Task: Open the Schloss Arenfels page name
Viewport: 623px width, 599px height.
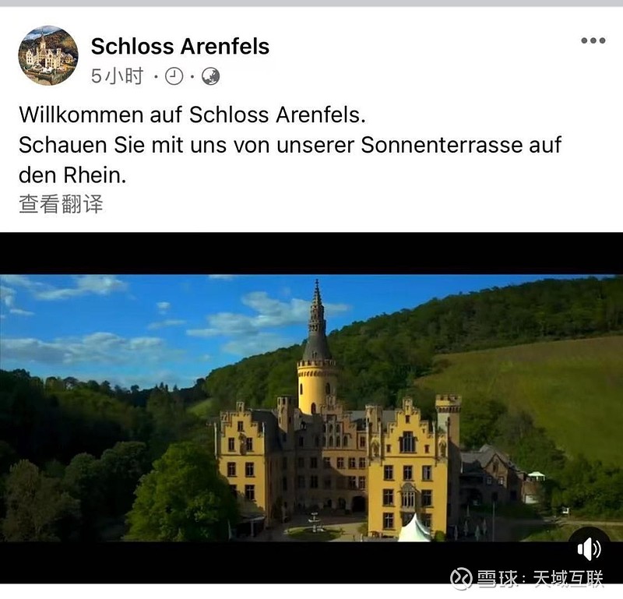Action: [x=181, y=46]
